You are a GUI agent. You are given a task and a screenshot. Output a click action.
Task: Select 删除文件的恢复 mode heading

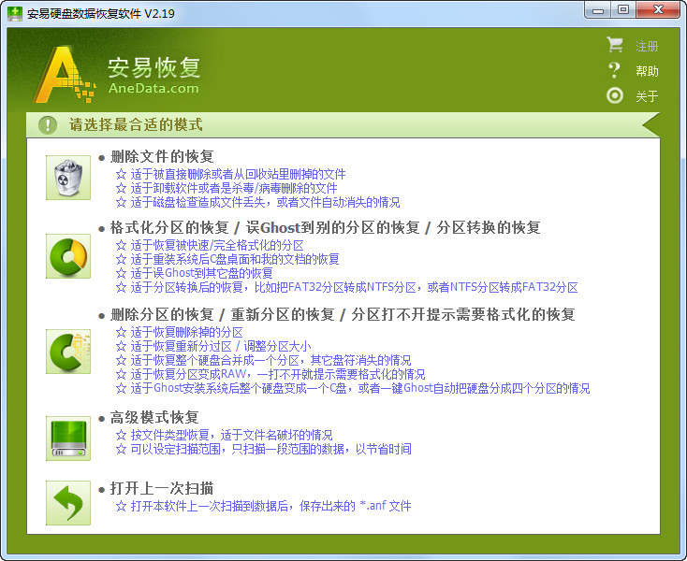[x=162, y=156]
